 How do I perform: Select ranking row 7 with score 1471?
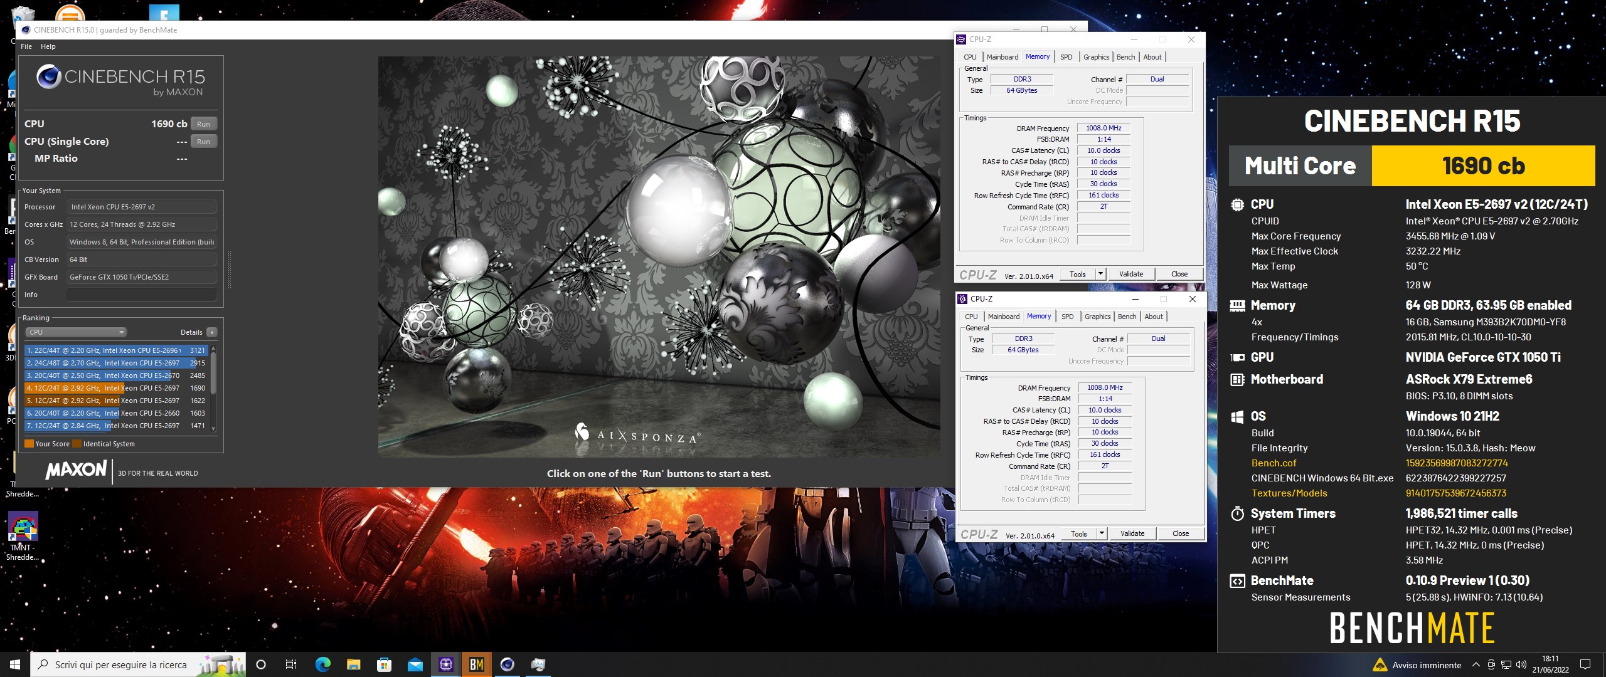tap(117, 426)
